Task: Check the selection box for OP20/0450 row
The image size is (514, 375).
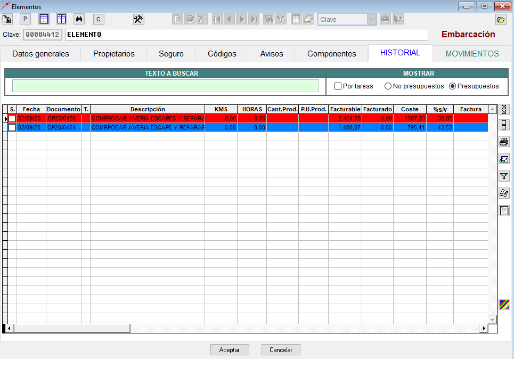Action: (12, 118)
